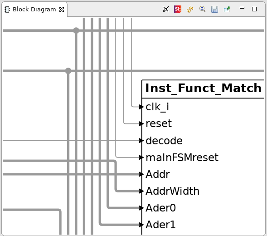Minimize the Block Diagram panel
Viewport: 267px width, 236px height.
(242, 8)
